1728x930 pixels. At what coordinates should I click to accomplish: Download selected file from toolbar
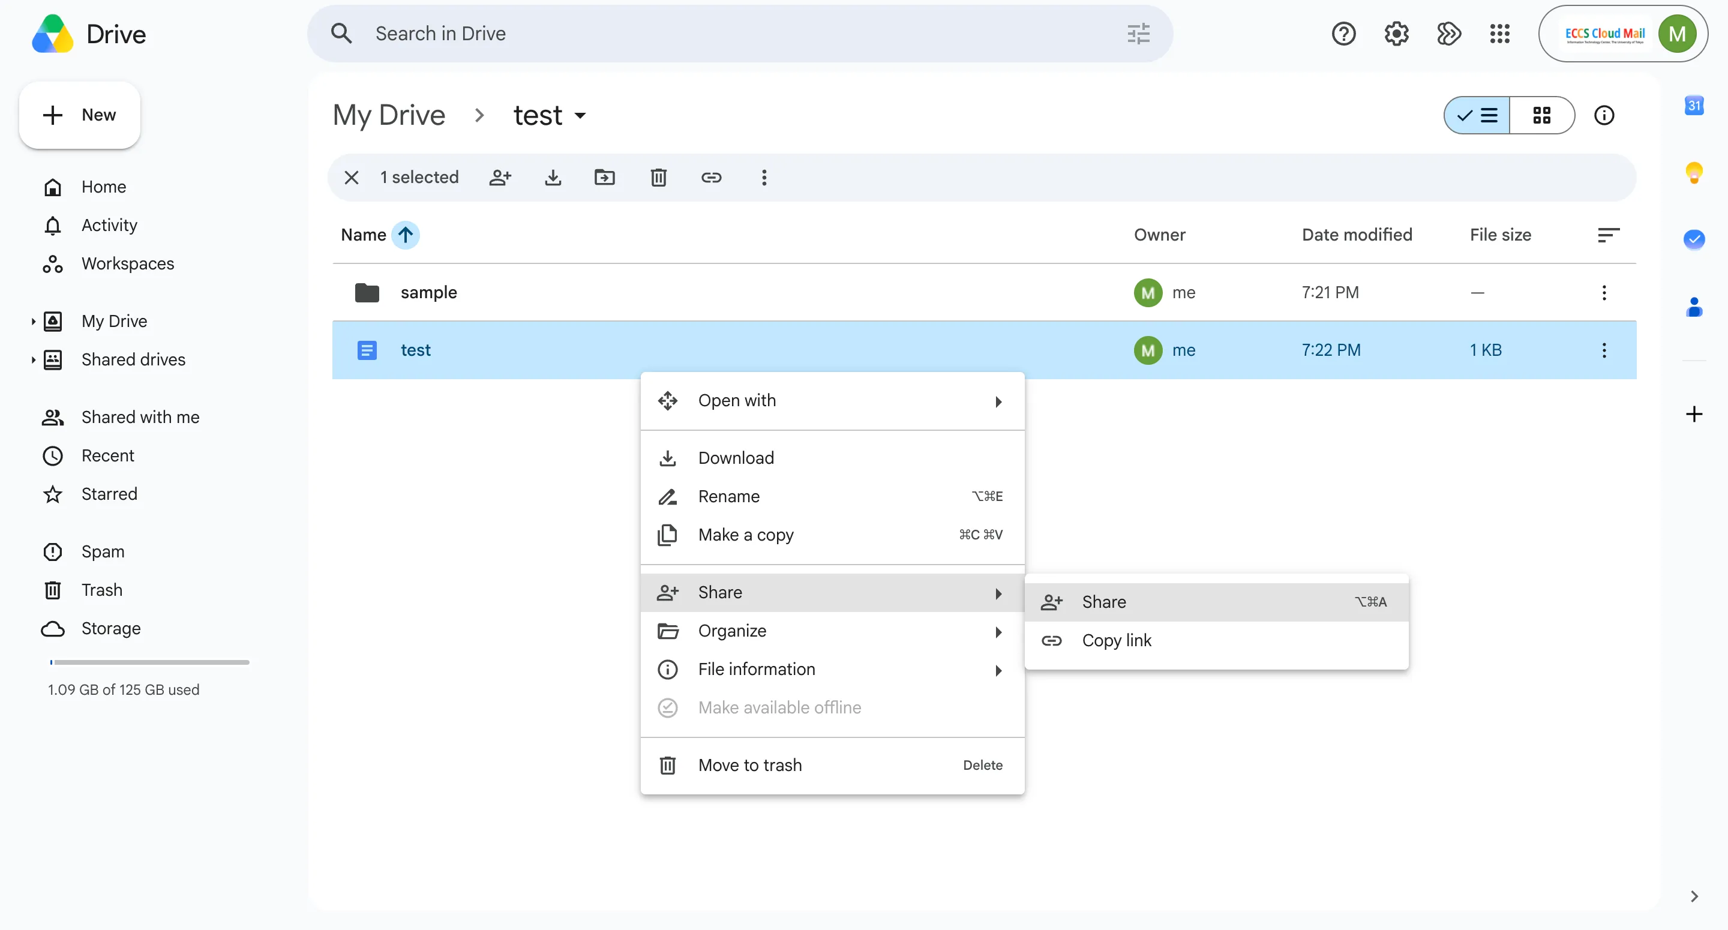[553, 177]
